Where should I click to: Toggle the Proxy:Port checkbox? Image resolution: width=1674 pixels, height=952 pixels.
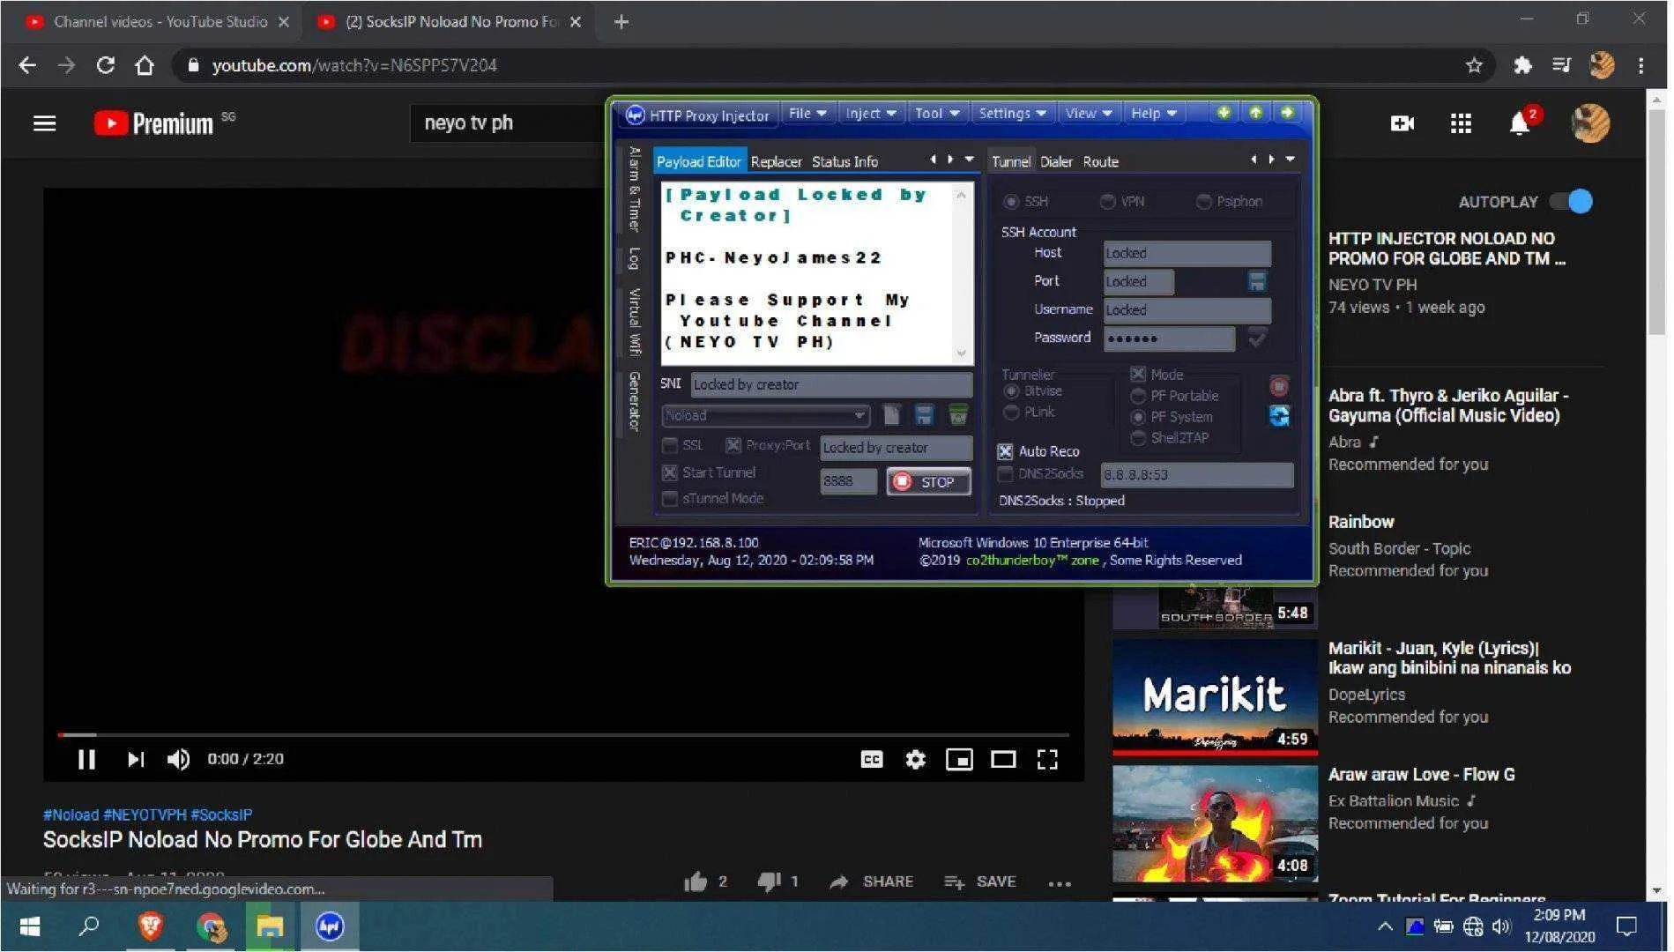(x=733, y=445)
